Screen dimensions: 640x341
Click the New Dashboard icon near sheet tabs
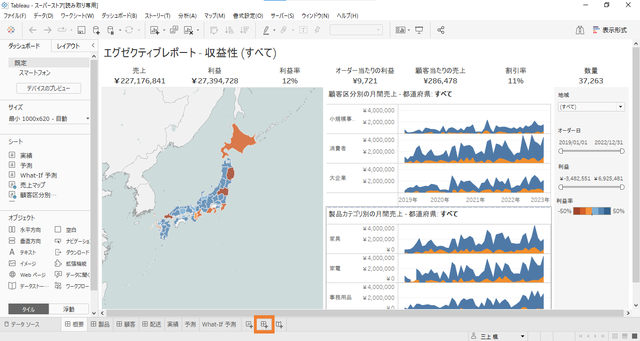click(x=265, y=324)
